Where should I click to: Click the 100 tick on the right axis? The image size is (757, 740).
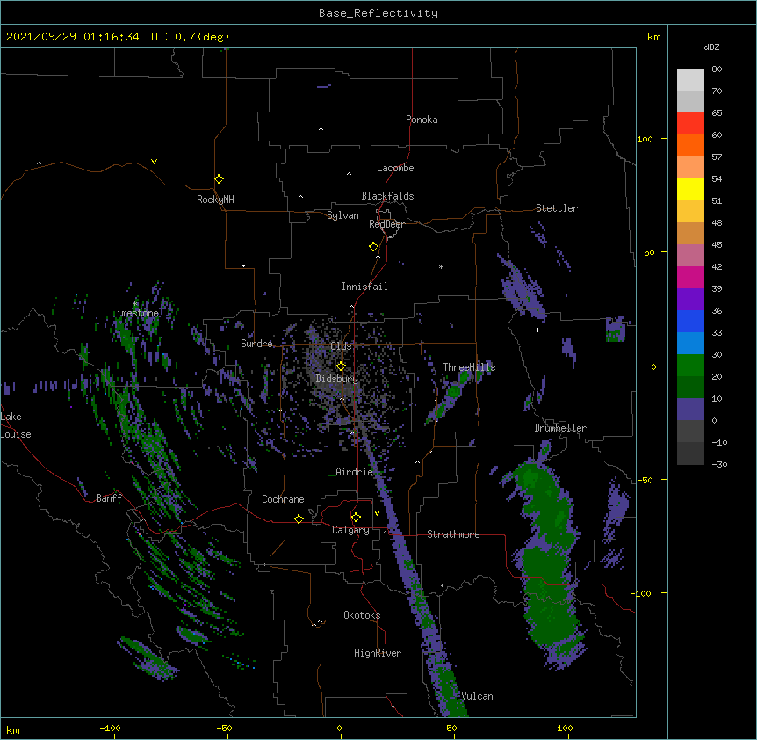645,139
